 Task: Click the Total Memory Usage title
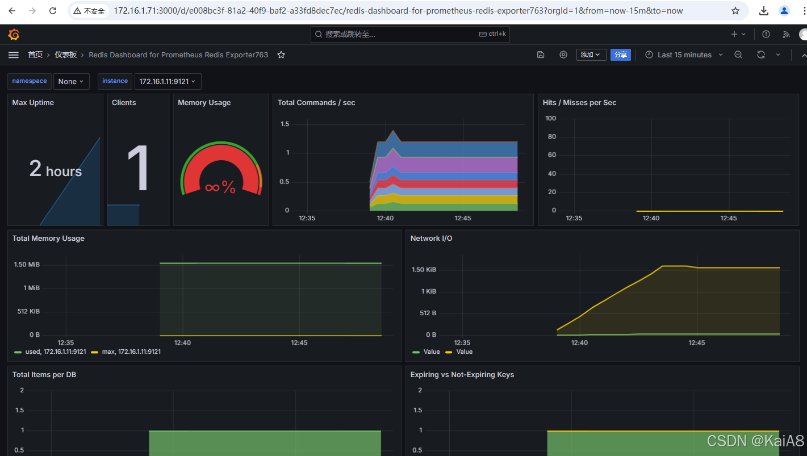[48, 239]
